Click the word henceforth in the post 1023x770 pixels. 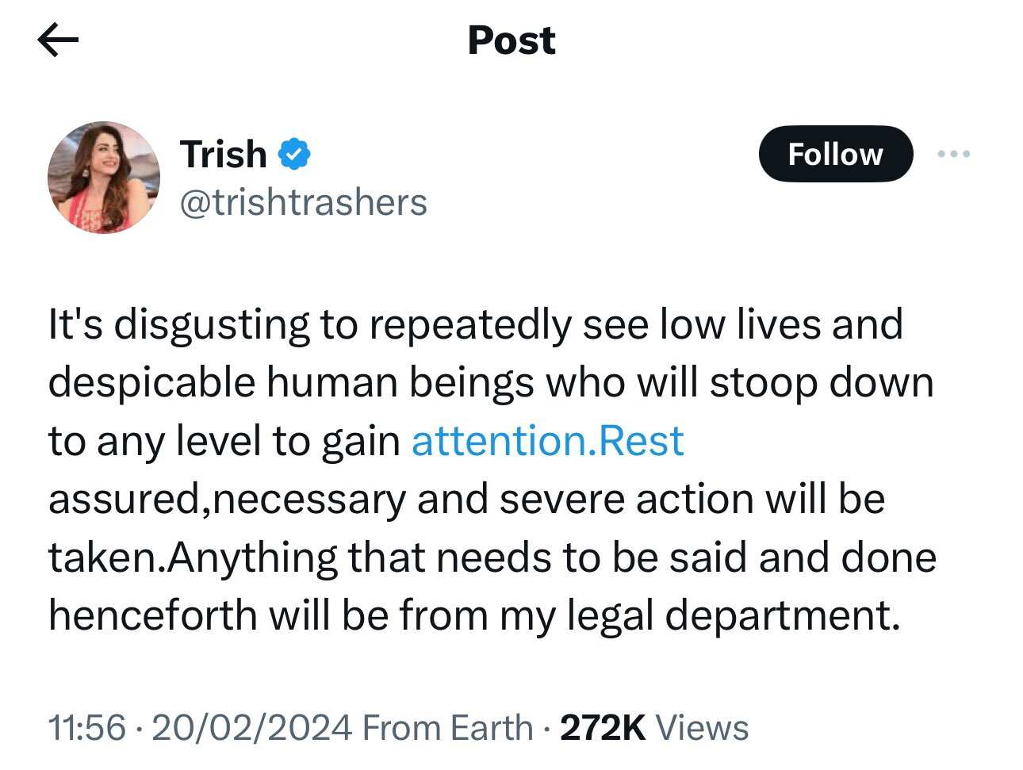pos(152,615)
